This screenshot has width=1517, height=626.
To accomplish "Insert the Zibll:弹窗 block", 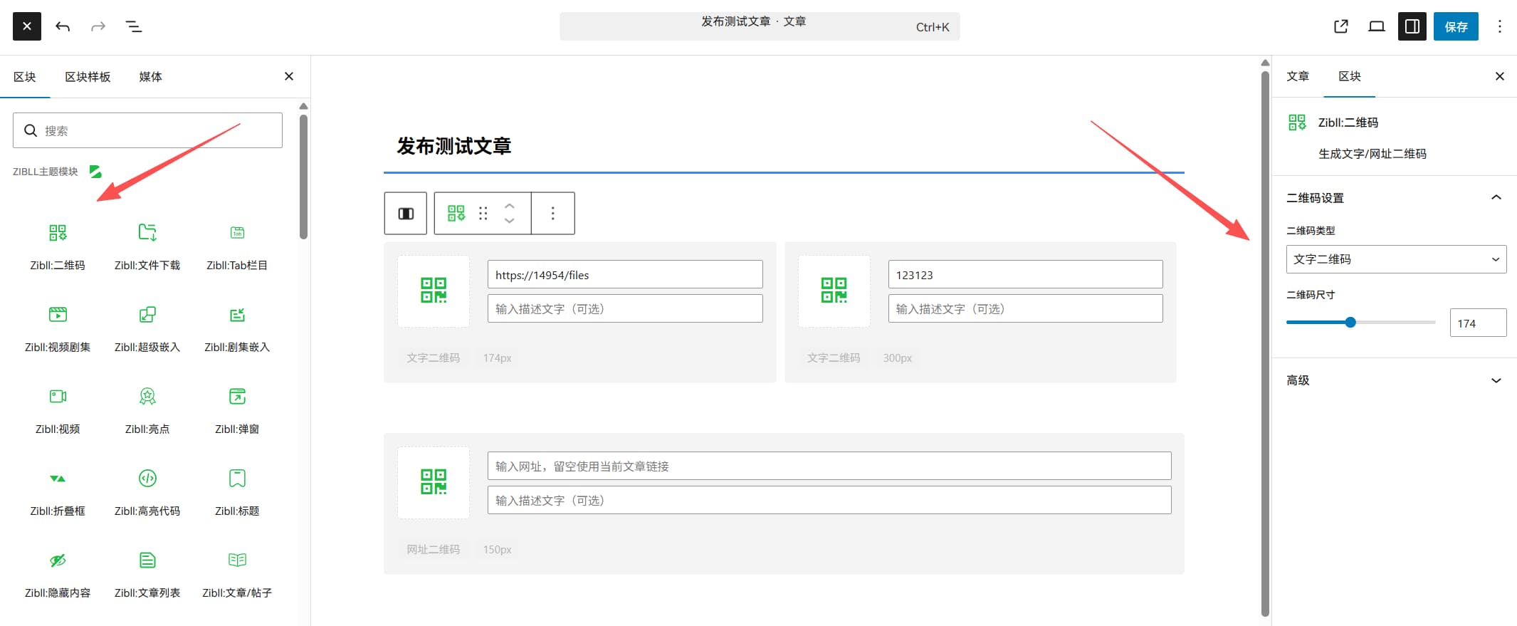I will click(237, 409).
